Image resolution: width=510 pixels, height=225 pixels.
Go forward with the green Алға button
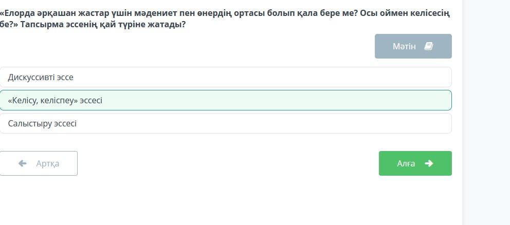click(415, 163)
